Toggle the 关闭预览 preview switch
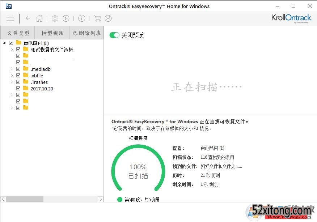This screenshot has height=222, width=317. 114,35
